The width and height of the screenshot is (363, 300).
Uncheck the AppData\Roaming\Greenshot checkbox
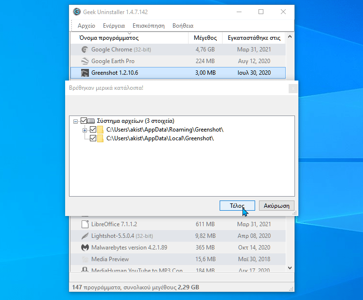pos(93,129)
